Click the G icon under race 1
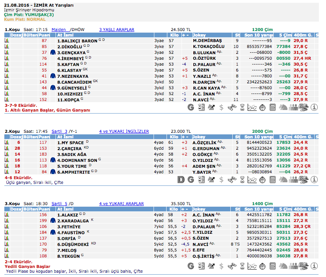 click(191, 107)
